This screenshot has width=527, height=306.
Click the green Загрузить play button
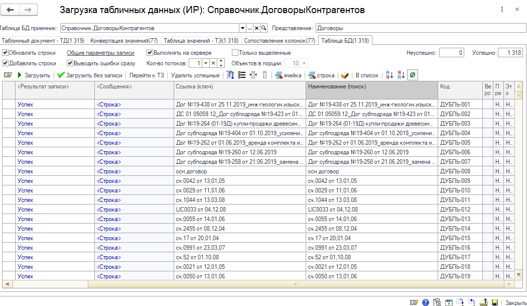(x=34, y=75)
